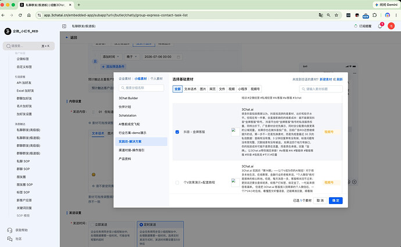Viewport: 401px width, 247px height.
Task: Click the sidebar search box
Action: coord(28,46)
